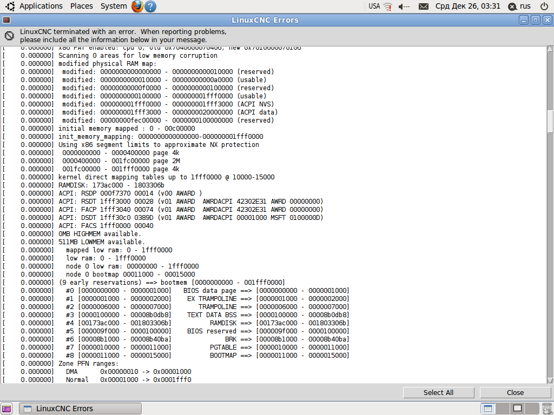
Task: Click the '#4 ... RAMDISK' reservation line
Action: [207, 323]
